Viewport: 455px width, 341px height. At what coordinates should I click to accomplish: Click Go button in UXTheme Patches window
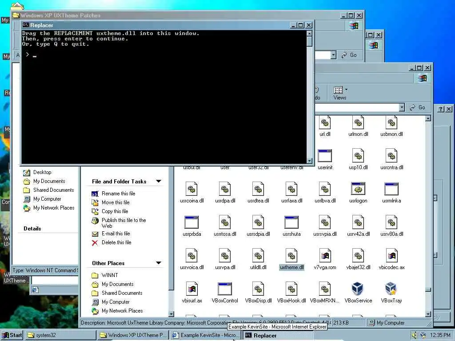(x=349, y=55)
